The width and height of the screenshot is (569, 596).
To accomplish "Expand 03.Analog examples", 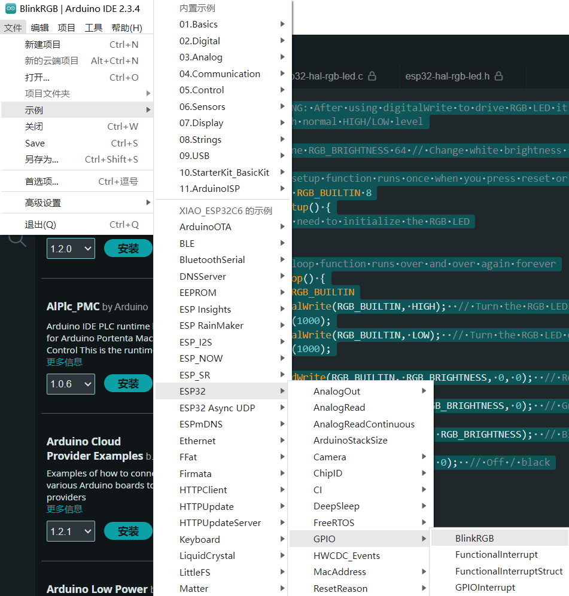I will [223, 57].
